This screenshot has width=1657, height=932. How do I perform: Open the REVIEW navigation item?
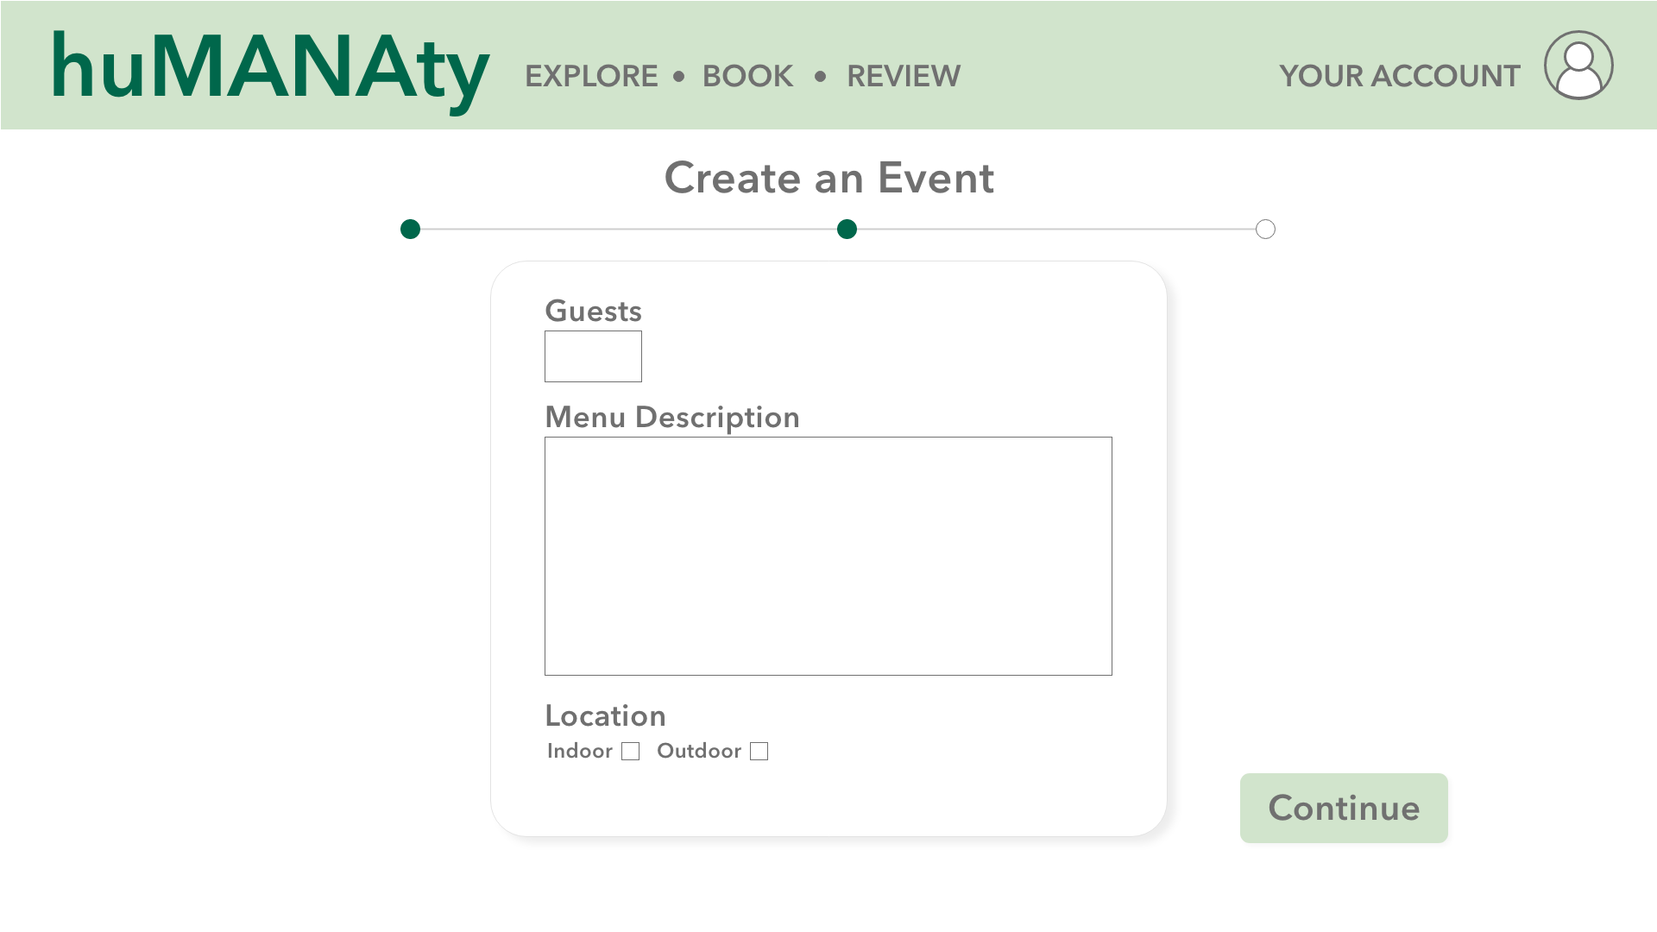903,77
